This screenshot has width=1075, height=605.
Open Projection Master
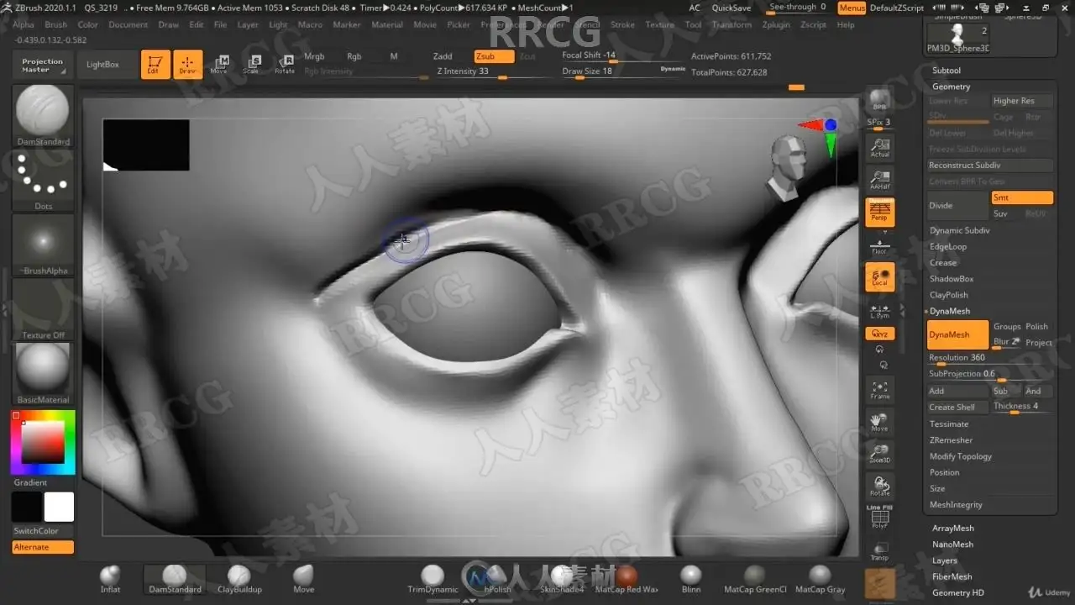[43, 65]
